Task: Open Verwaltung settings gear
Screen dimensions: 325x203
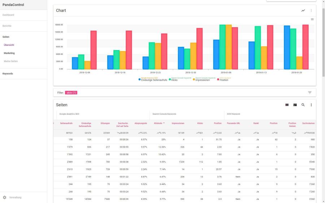Action: click(5, 197)
